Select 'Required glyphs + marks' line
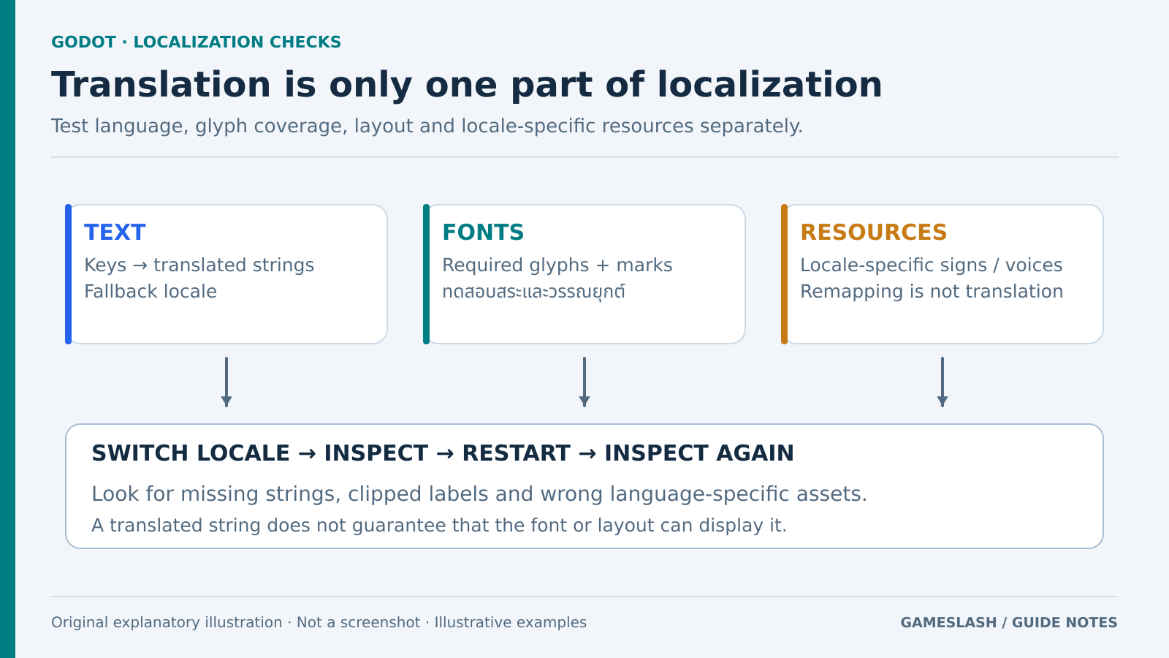1169x658 pixels. 557,265
